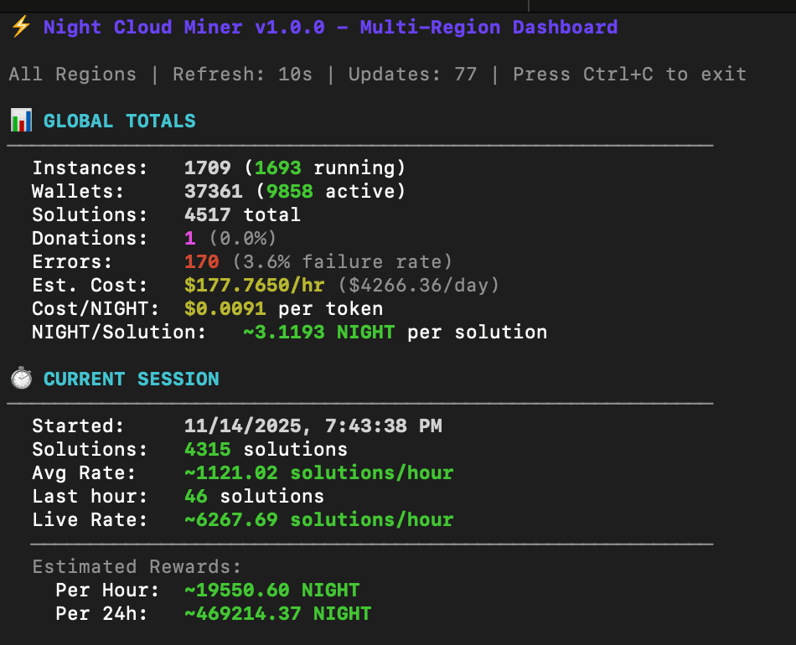Image resolution: width=796 pixels, height=645 pixels.
Task: Click the Per 24h NIGHT rewards value
Action: click(277, 613)
